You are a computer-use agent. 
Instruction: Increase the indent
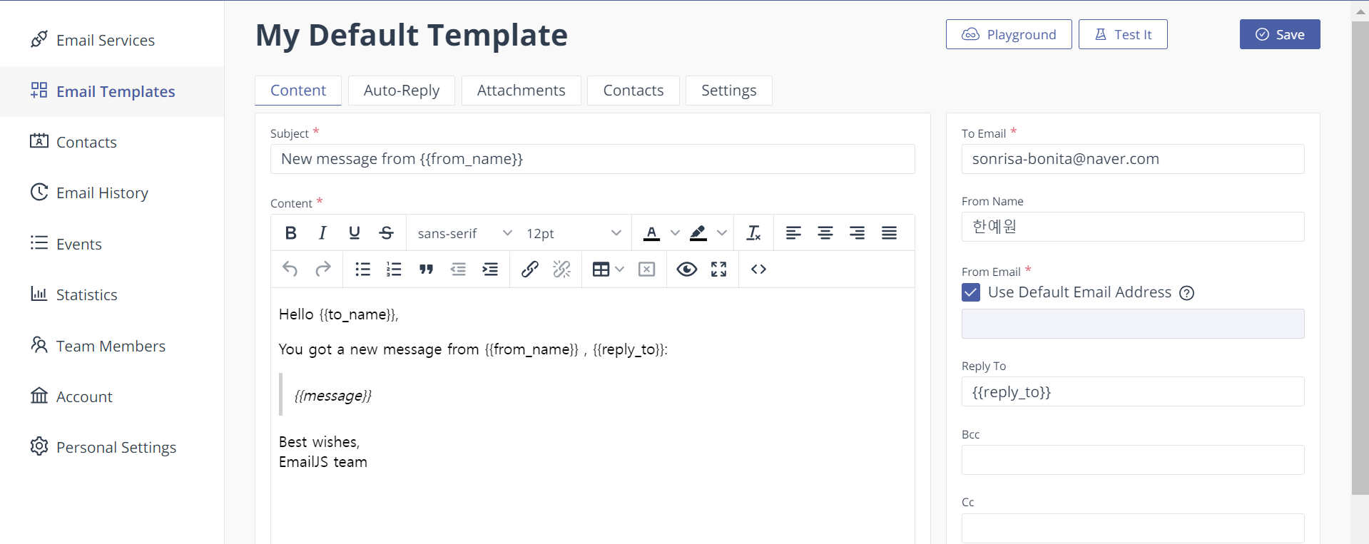[490, 269]
